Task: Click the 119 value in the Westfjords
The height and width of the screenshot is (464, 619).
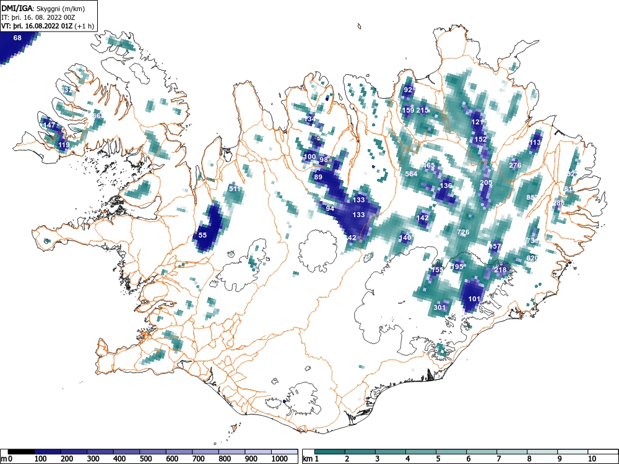Action: (64, 145)
